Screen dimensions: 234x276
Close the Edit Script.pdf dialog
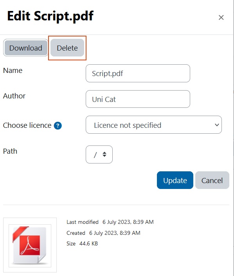(221, 17)
